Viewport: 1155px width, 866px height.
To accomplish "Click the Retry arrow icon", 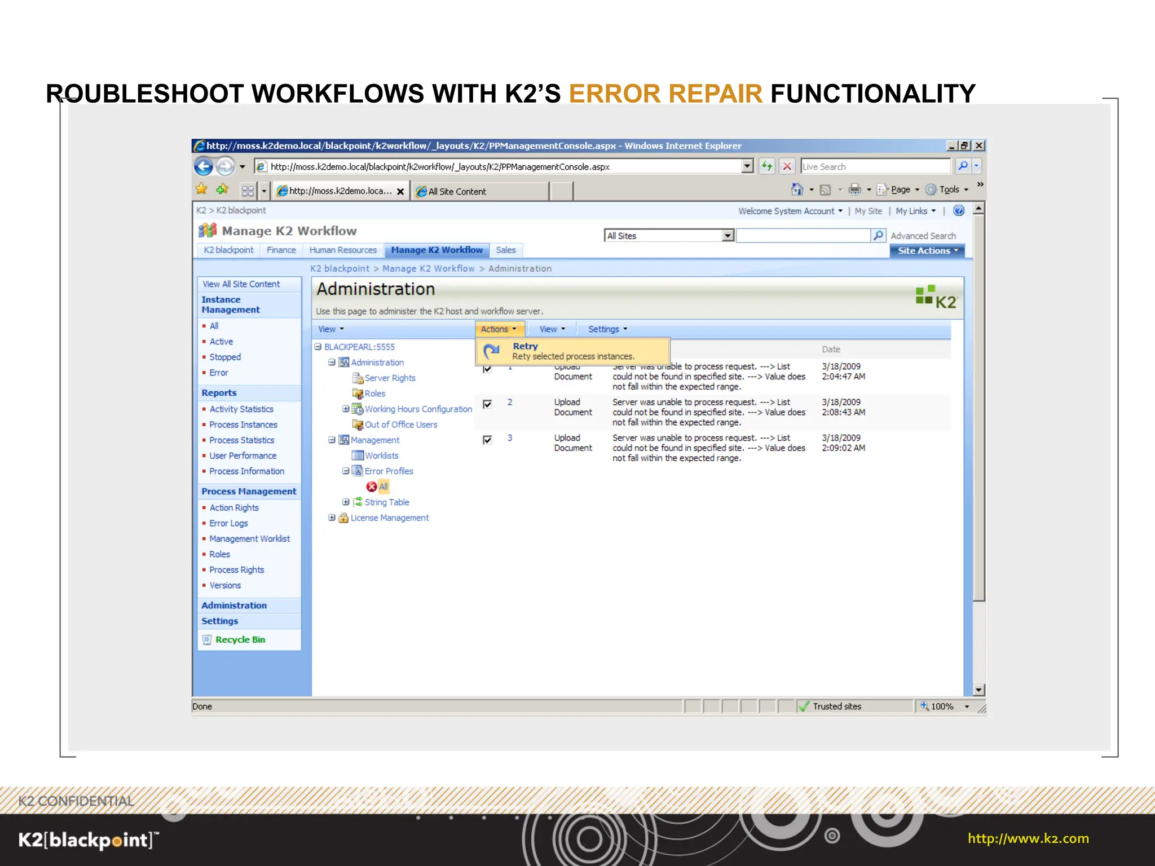I will [492, 351].
